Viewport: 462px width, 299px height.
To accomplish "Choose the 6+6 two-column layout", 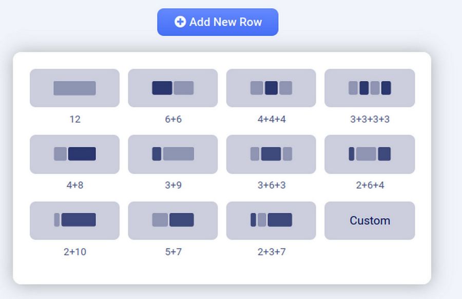I will [x=173, y=88].
